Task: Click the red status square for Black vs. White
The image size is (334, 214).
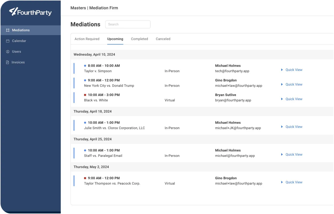Action: point(85,95)
